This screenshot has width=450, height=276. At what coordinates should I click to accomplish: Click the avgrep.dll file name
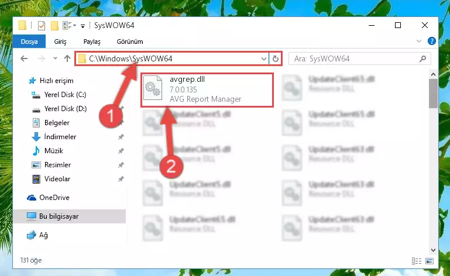click(x=187, y=79)
